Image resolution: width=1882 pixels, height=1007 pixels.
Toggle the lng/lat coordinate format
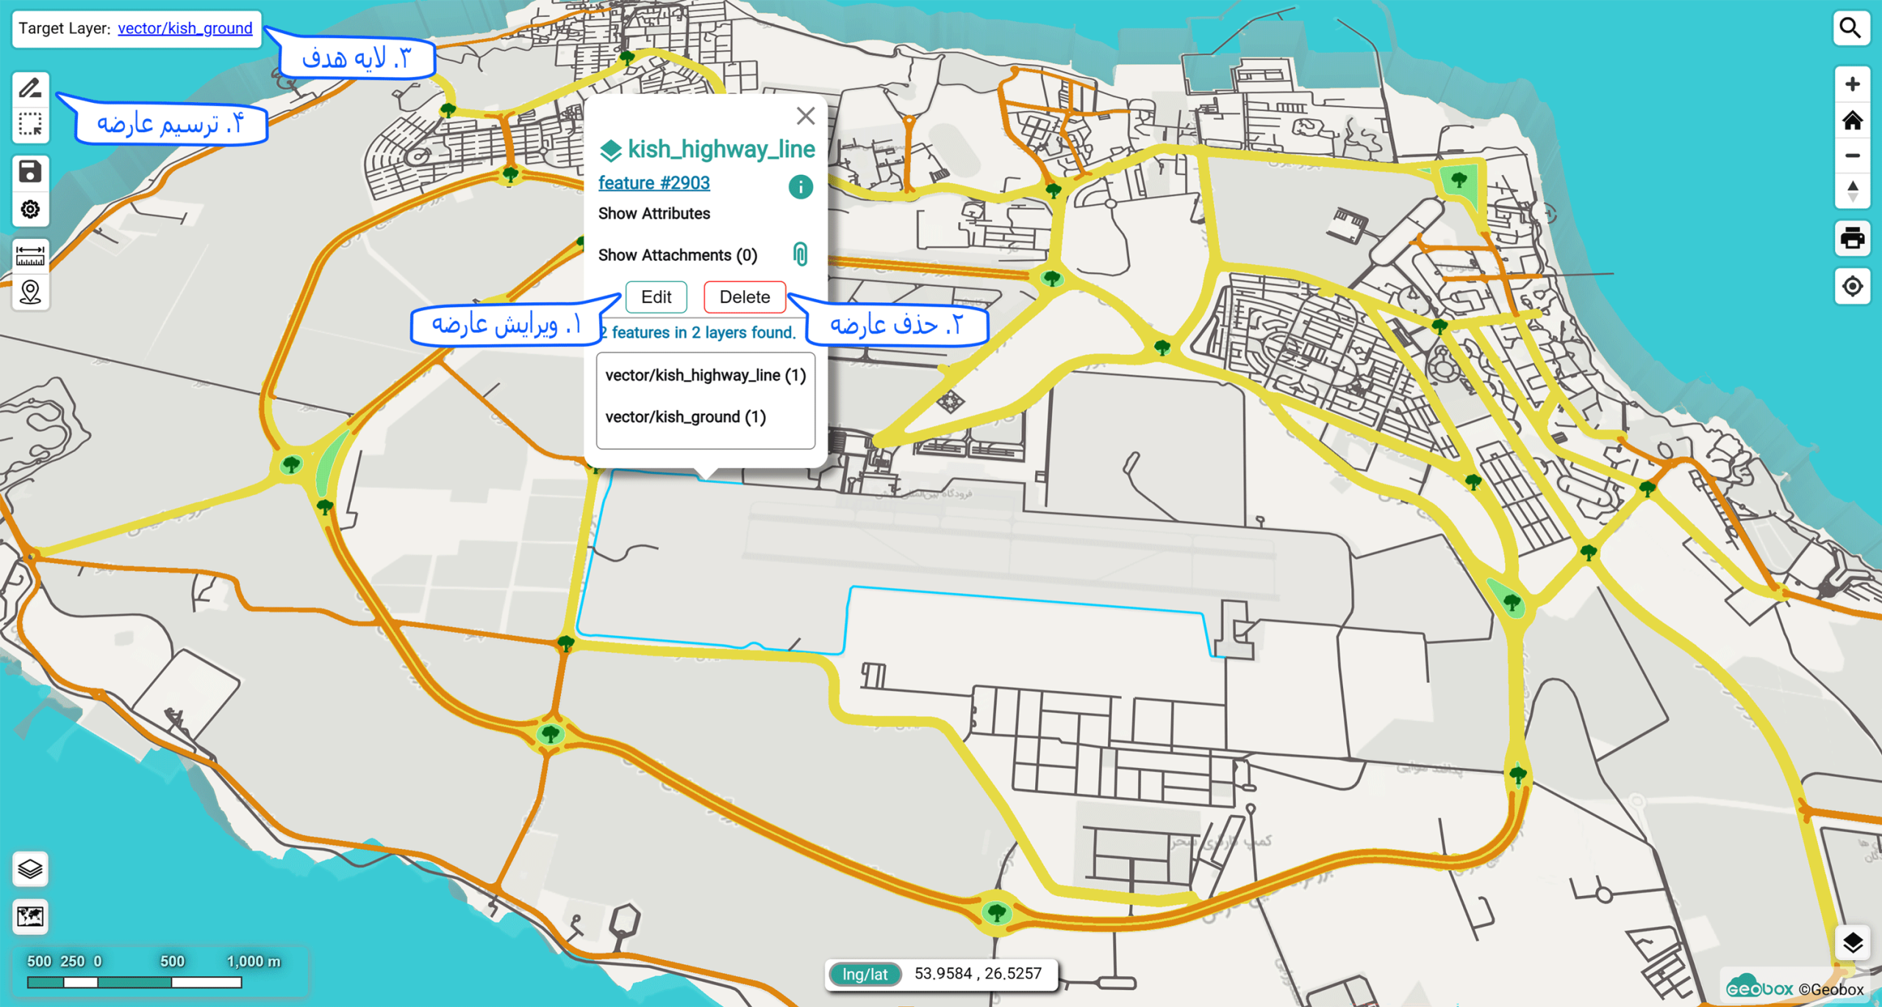[x=865, y=974]
